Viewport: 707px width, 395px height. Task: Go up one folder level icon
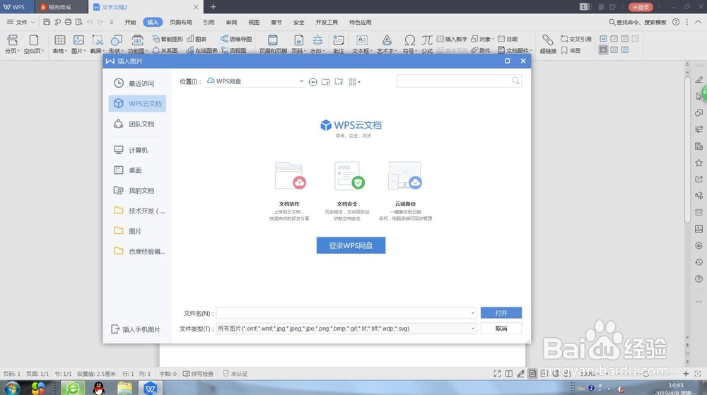coord(325,82)
